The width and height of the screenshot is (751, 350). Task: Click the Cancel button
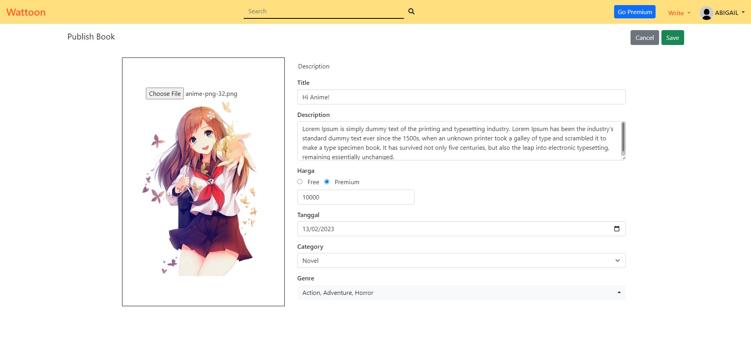tap(645, 38)
